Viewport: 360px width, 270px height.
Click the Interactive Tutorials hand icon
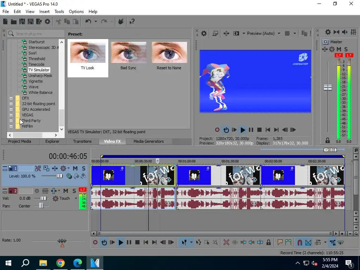coord(121,21)
